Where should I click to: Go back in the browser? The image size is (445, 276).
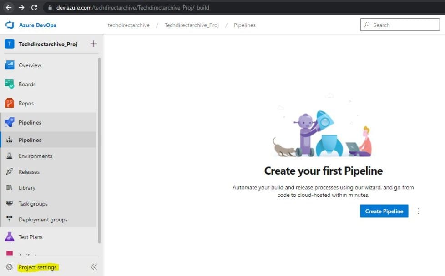[9, 7]
